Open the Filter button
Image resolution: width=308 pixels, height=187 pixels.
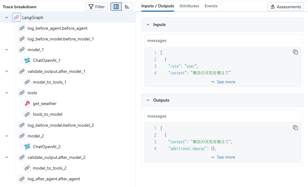click(x=97, y=7)
